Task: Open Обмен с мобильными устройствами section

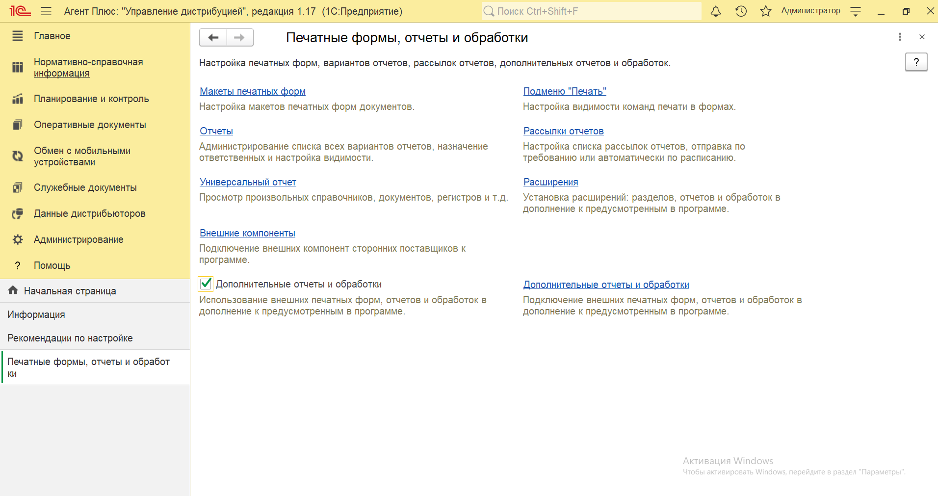Action: 82,156
